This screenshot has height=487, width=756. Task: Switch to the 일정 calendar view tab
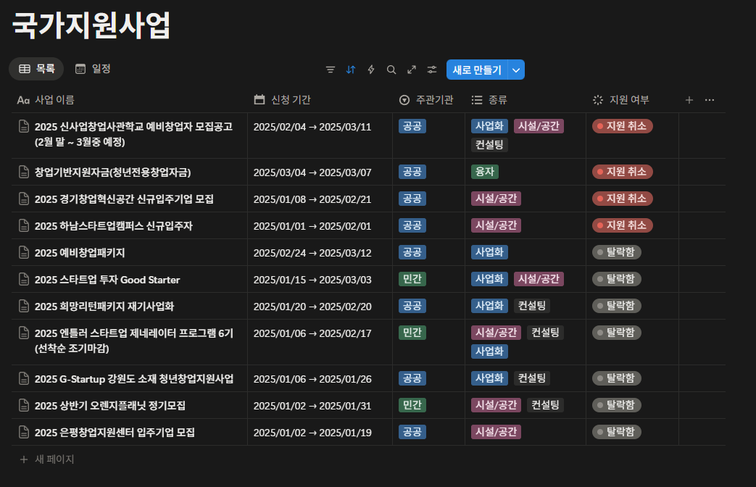93,69
